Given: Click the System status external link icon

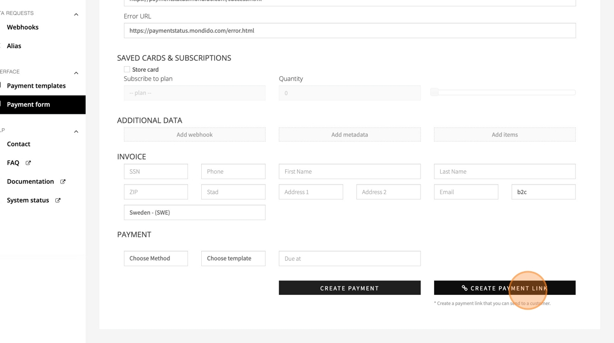Looking at the screenshot, I should pos(58,201).
